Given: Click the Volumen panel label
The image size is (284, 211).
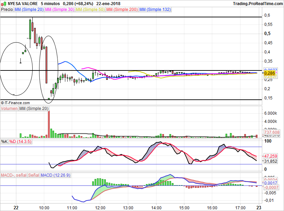Looking at the screenshot, I should pos(9,108).
